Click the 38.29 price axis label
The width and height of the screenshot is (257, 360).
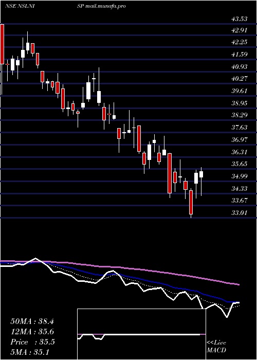click(x=240, y=115)
